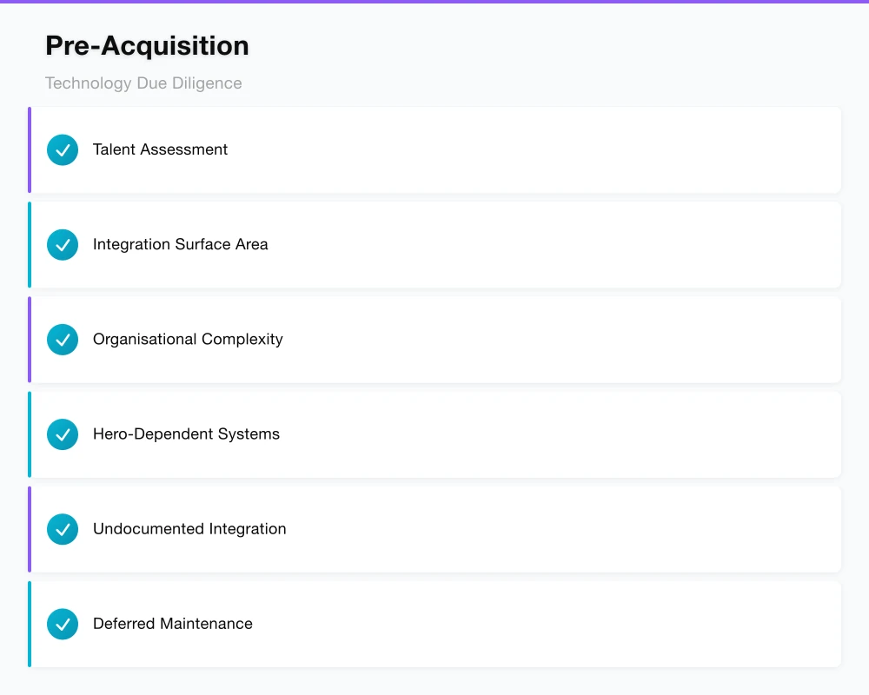Click the Integration Surface Area checkmark icon

pos(62,244)
